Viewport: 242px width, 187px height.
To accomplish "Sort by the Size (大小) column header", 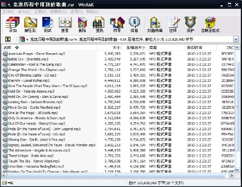I will [x=110, y=48].
